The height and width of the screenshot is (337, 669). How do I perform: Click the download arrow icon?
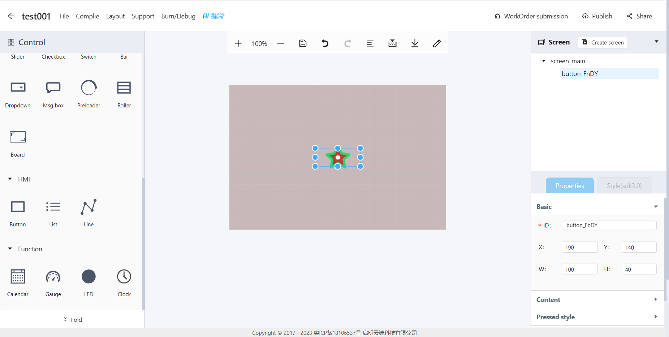(415, 43)
